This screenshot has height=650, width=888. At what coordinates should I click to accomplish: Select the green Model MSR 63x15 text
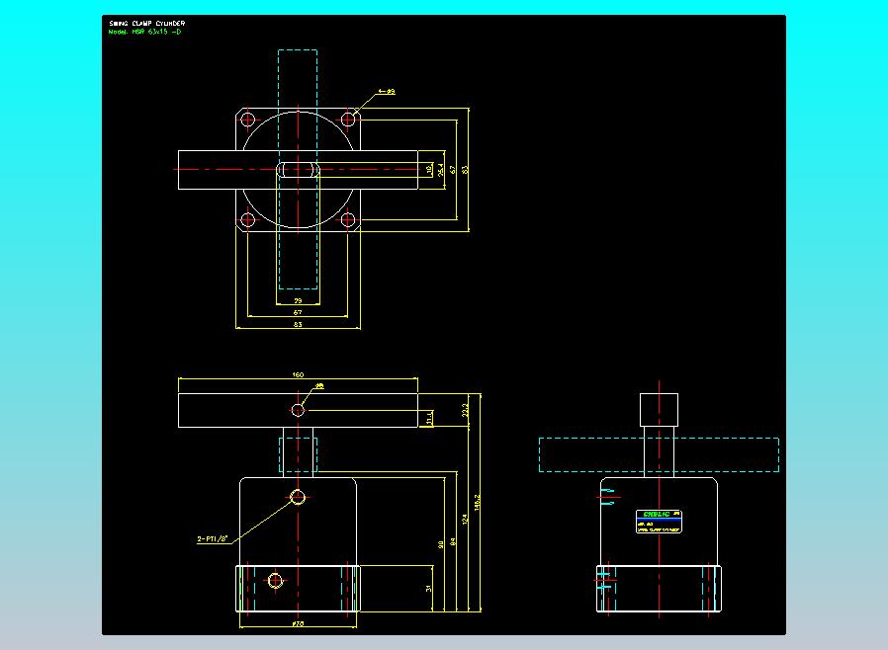(x=144, y=32)
